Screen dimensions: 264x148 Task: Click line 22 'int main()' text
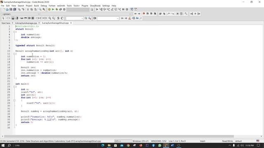tap(22, 84)
